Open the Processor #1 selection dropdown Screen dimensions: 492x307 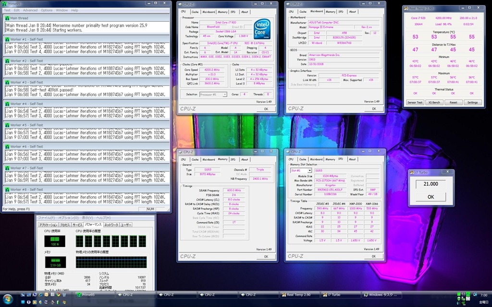[213, 94]
